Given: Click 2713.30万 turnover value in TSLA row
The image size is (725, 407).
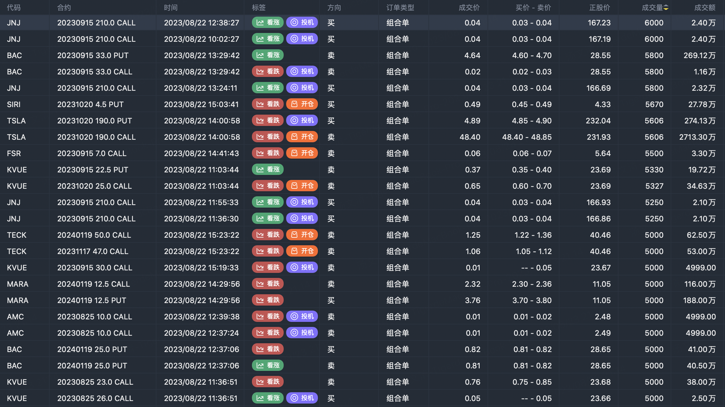Looking at the screenshot, I should pyautogui.click(x=697, y=137).
